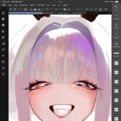The image size is (121, 121).
Task: Open the 도움말 (Help) menu
Action: tap(65, 5)
